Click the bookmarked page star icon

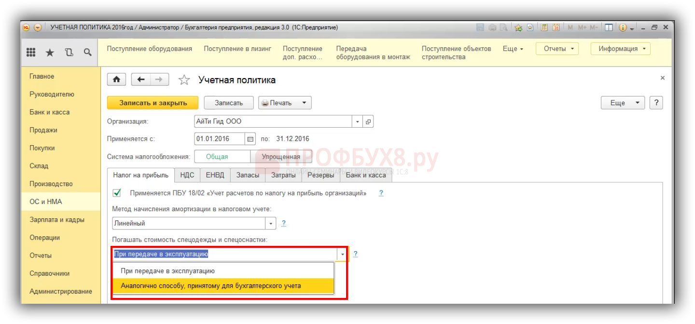point(530,27)
